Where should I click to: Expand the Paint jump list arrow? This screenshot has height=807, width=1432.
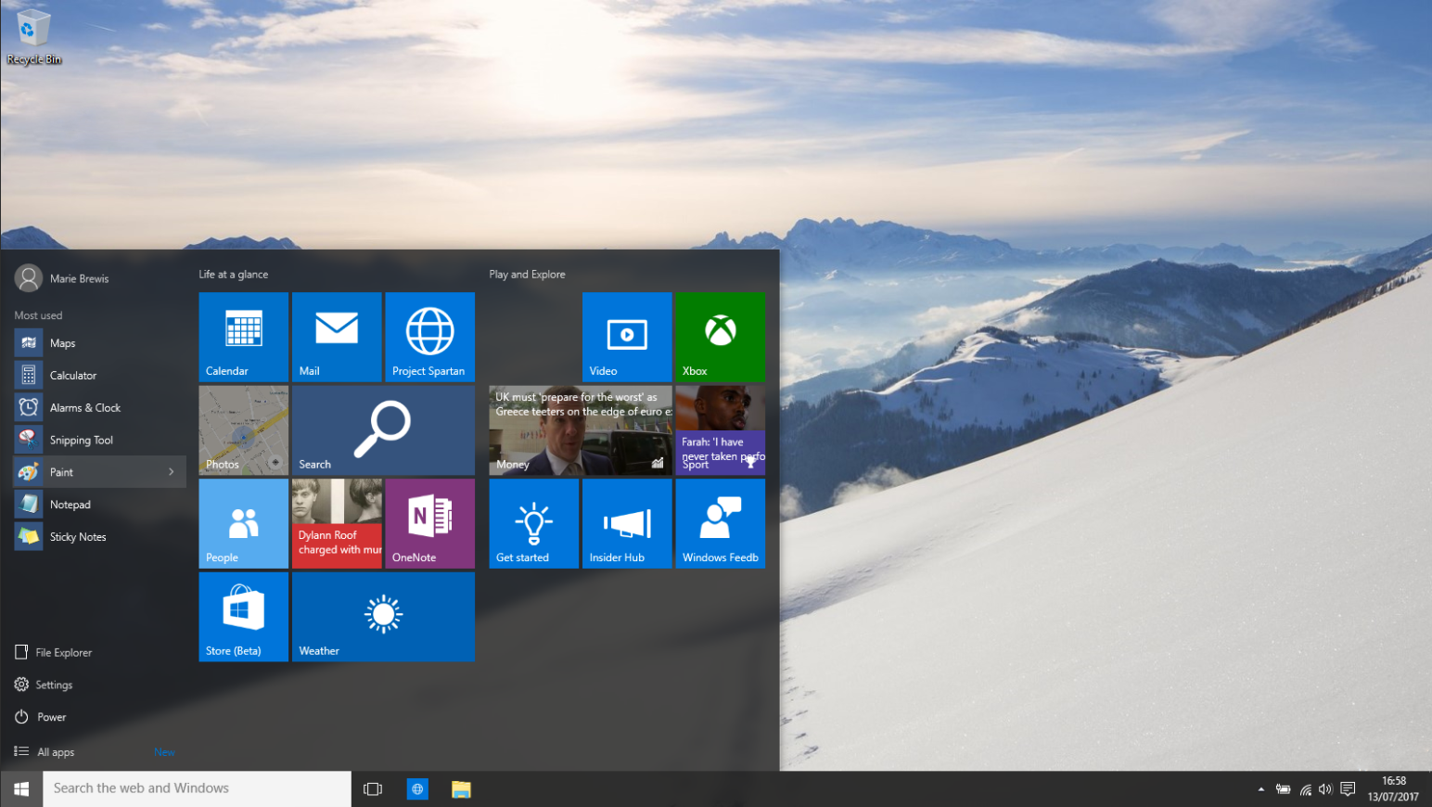click(172, 472)
